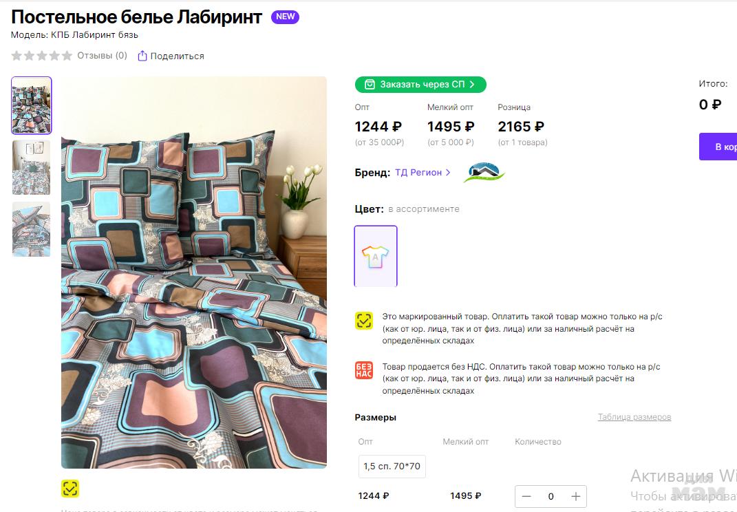
Task: Click the share icon next to Поделиться
Action: point(142,56)
